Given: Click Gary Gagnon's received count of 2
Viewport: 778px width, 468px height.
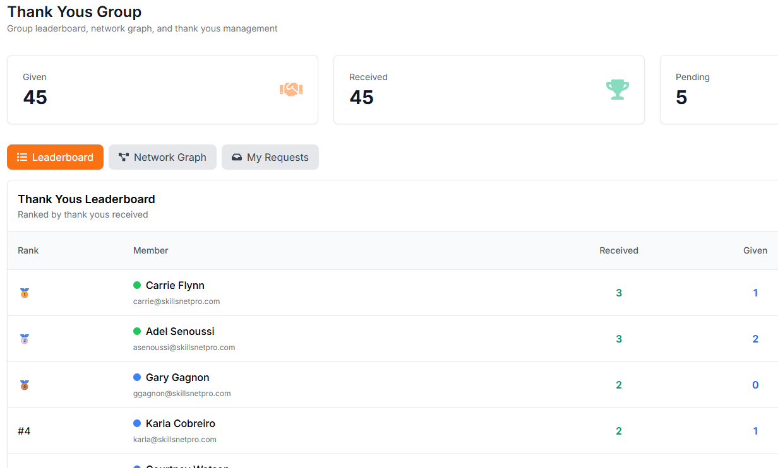Looking at the screenshot, I should coord(618,385).
